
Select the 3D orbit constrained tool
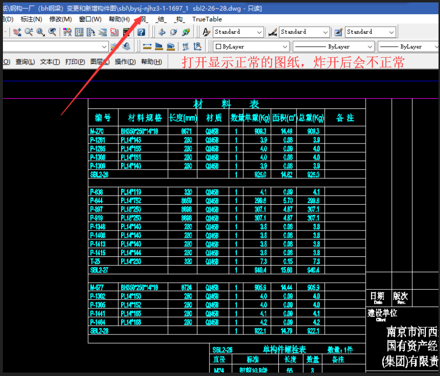[162, 32]
